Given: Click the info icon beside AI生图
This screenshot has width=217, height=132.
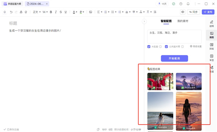Looking at the screenshot, I should [x=160, y=47].
